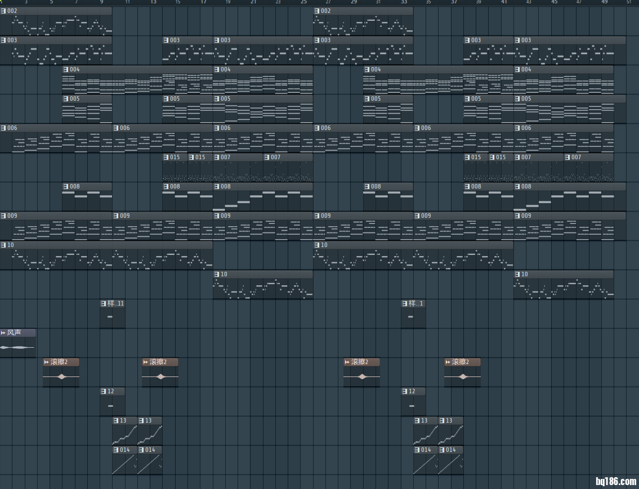This screenshot has height=489, width=639.
Task: Click the pattern icon of the first 12 clip
Action: coord(104,391)
